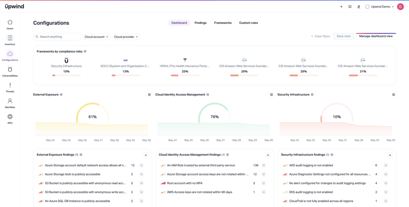Switch to the Frameworks tab

coord(223,23)
